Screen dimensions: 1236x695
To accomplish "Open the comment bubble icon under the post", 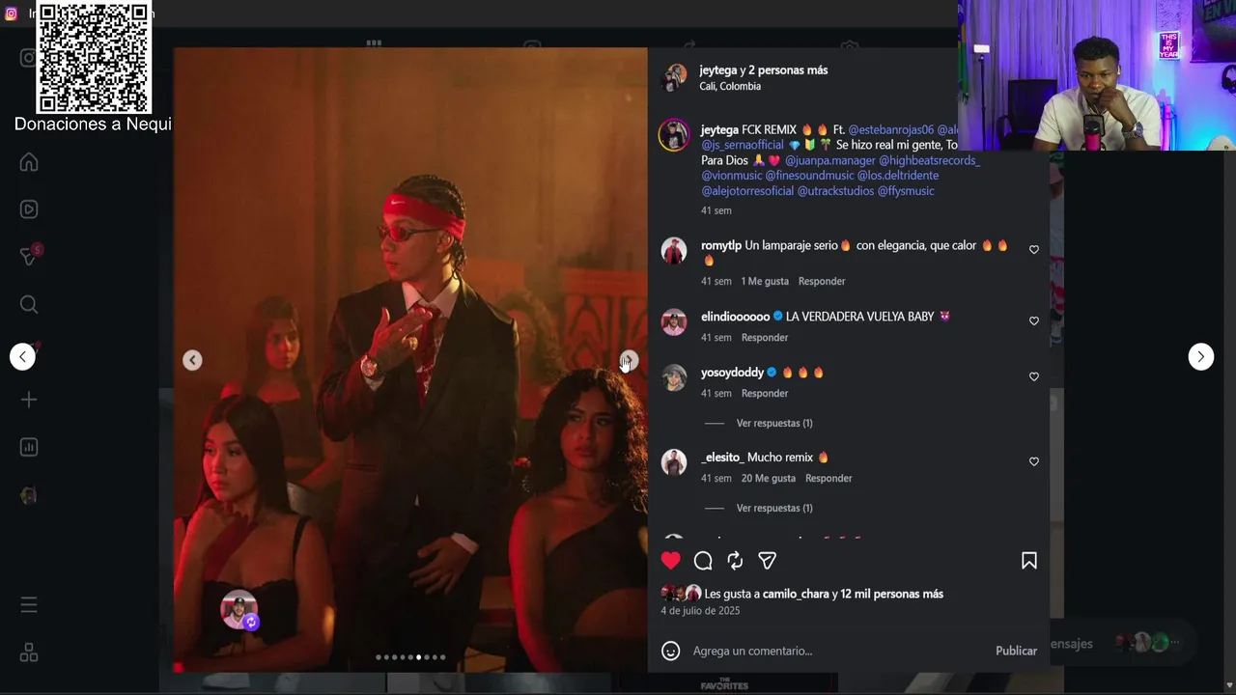I will 703,561.
